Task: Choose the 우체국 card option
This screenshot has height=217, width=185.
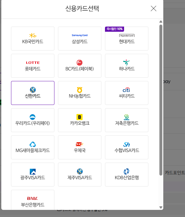Action: pyautogui.click(x=80, y=147)
